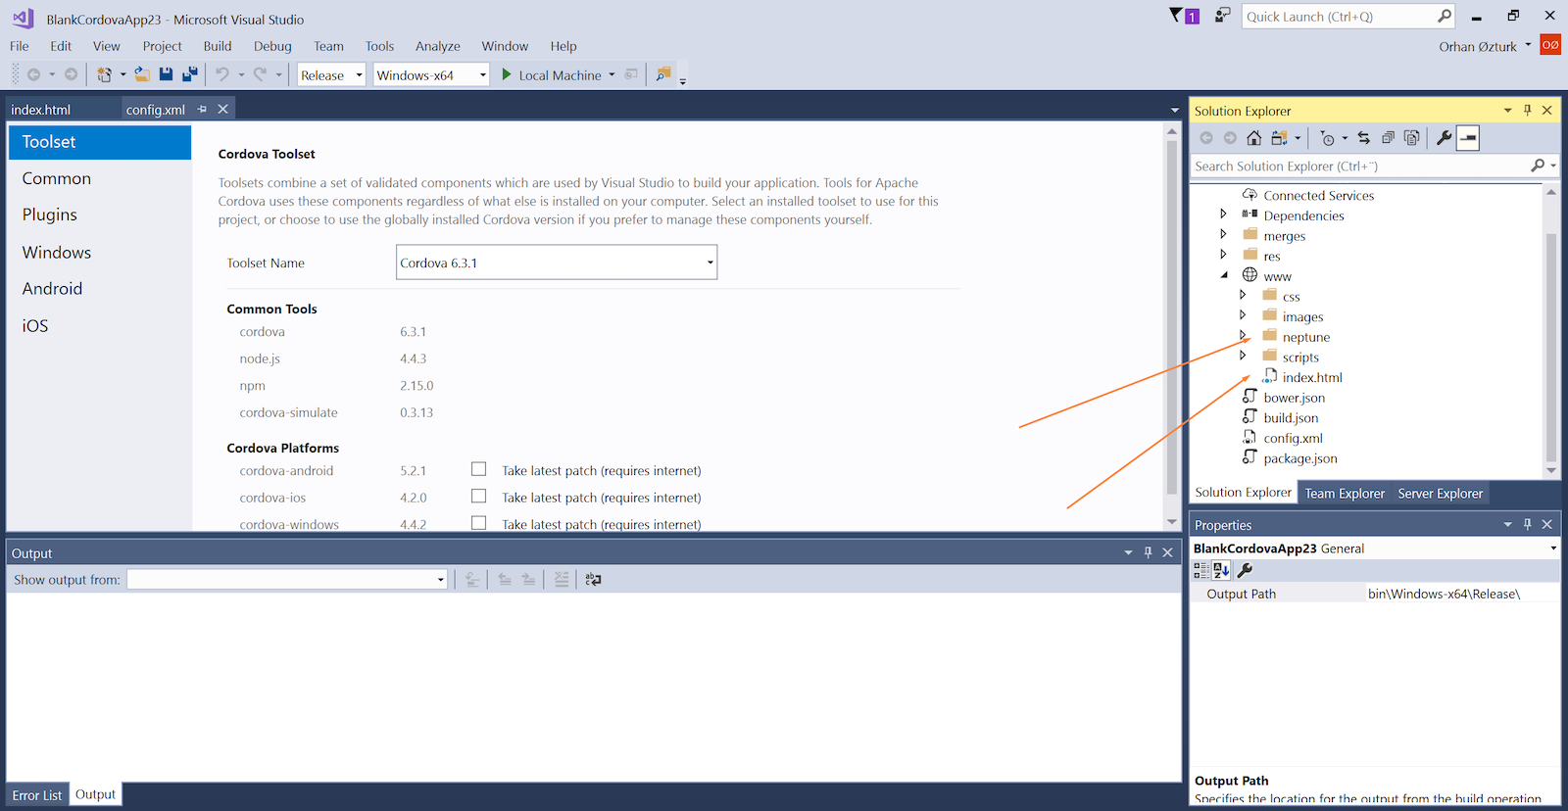
Task: Switch to the Server Explorer tab
Action: (x=1441, y=494)
